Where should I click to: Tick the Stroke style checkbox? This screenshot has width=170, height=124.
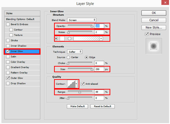coord(8,41)
